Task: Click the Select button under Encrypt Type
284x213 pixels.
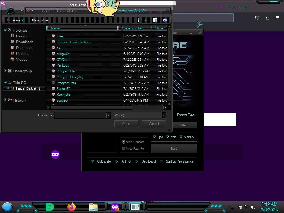Action: [x=184, y=125]
